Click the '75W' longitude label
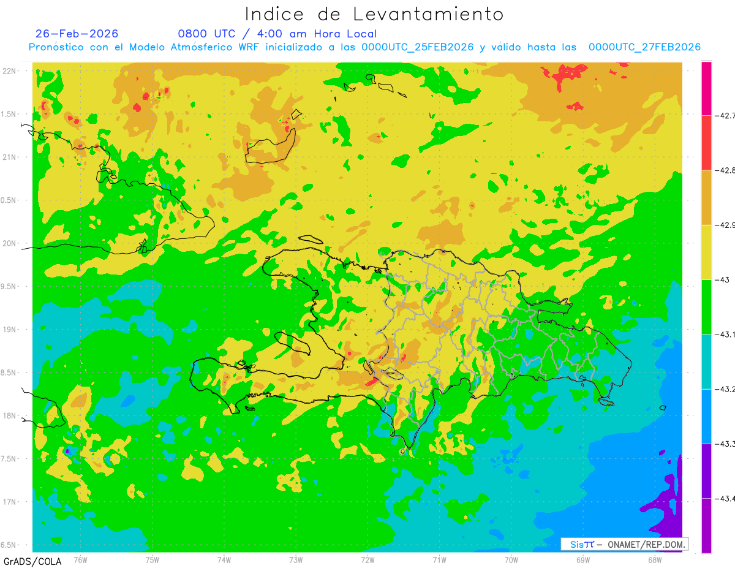The height and width of the screenshot is (568, 735). (152, 559)
